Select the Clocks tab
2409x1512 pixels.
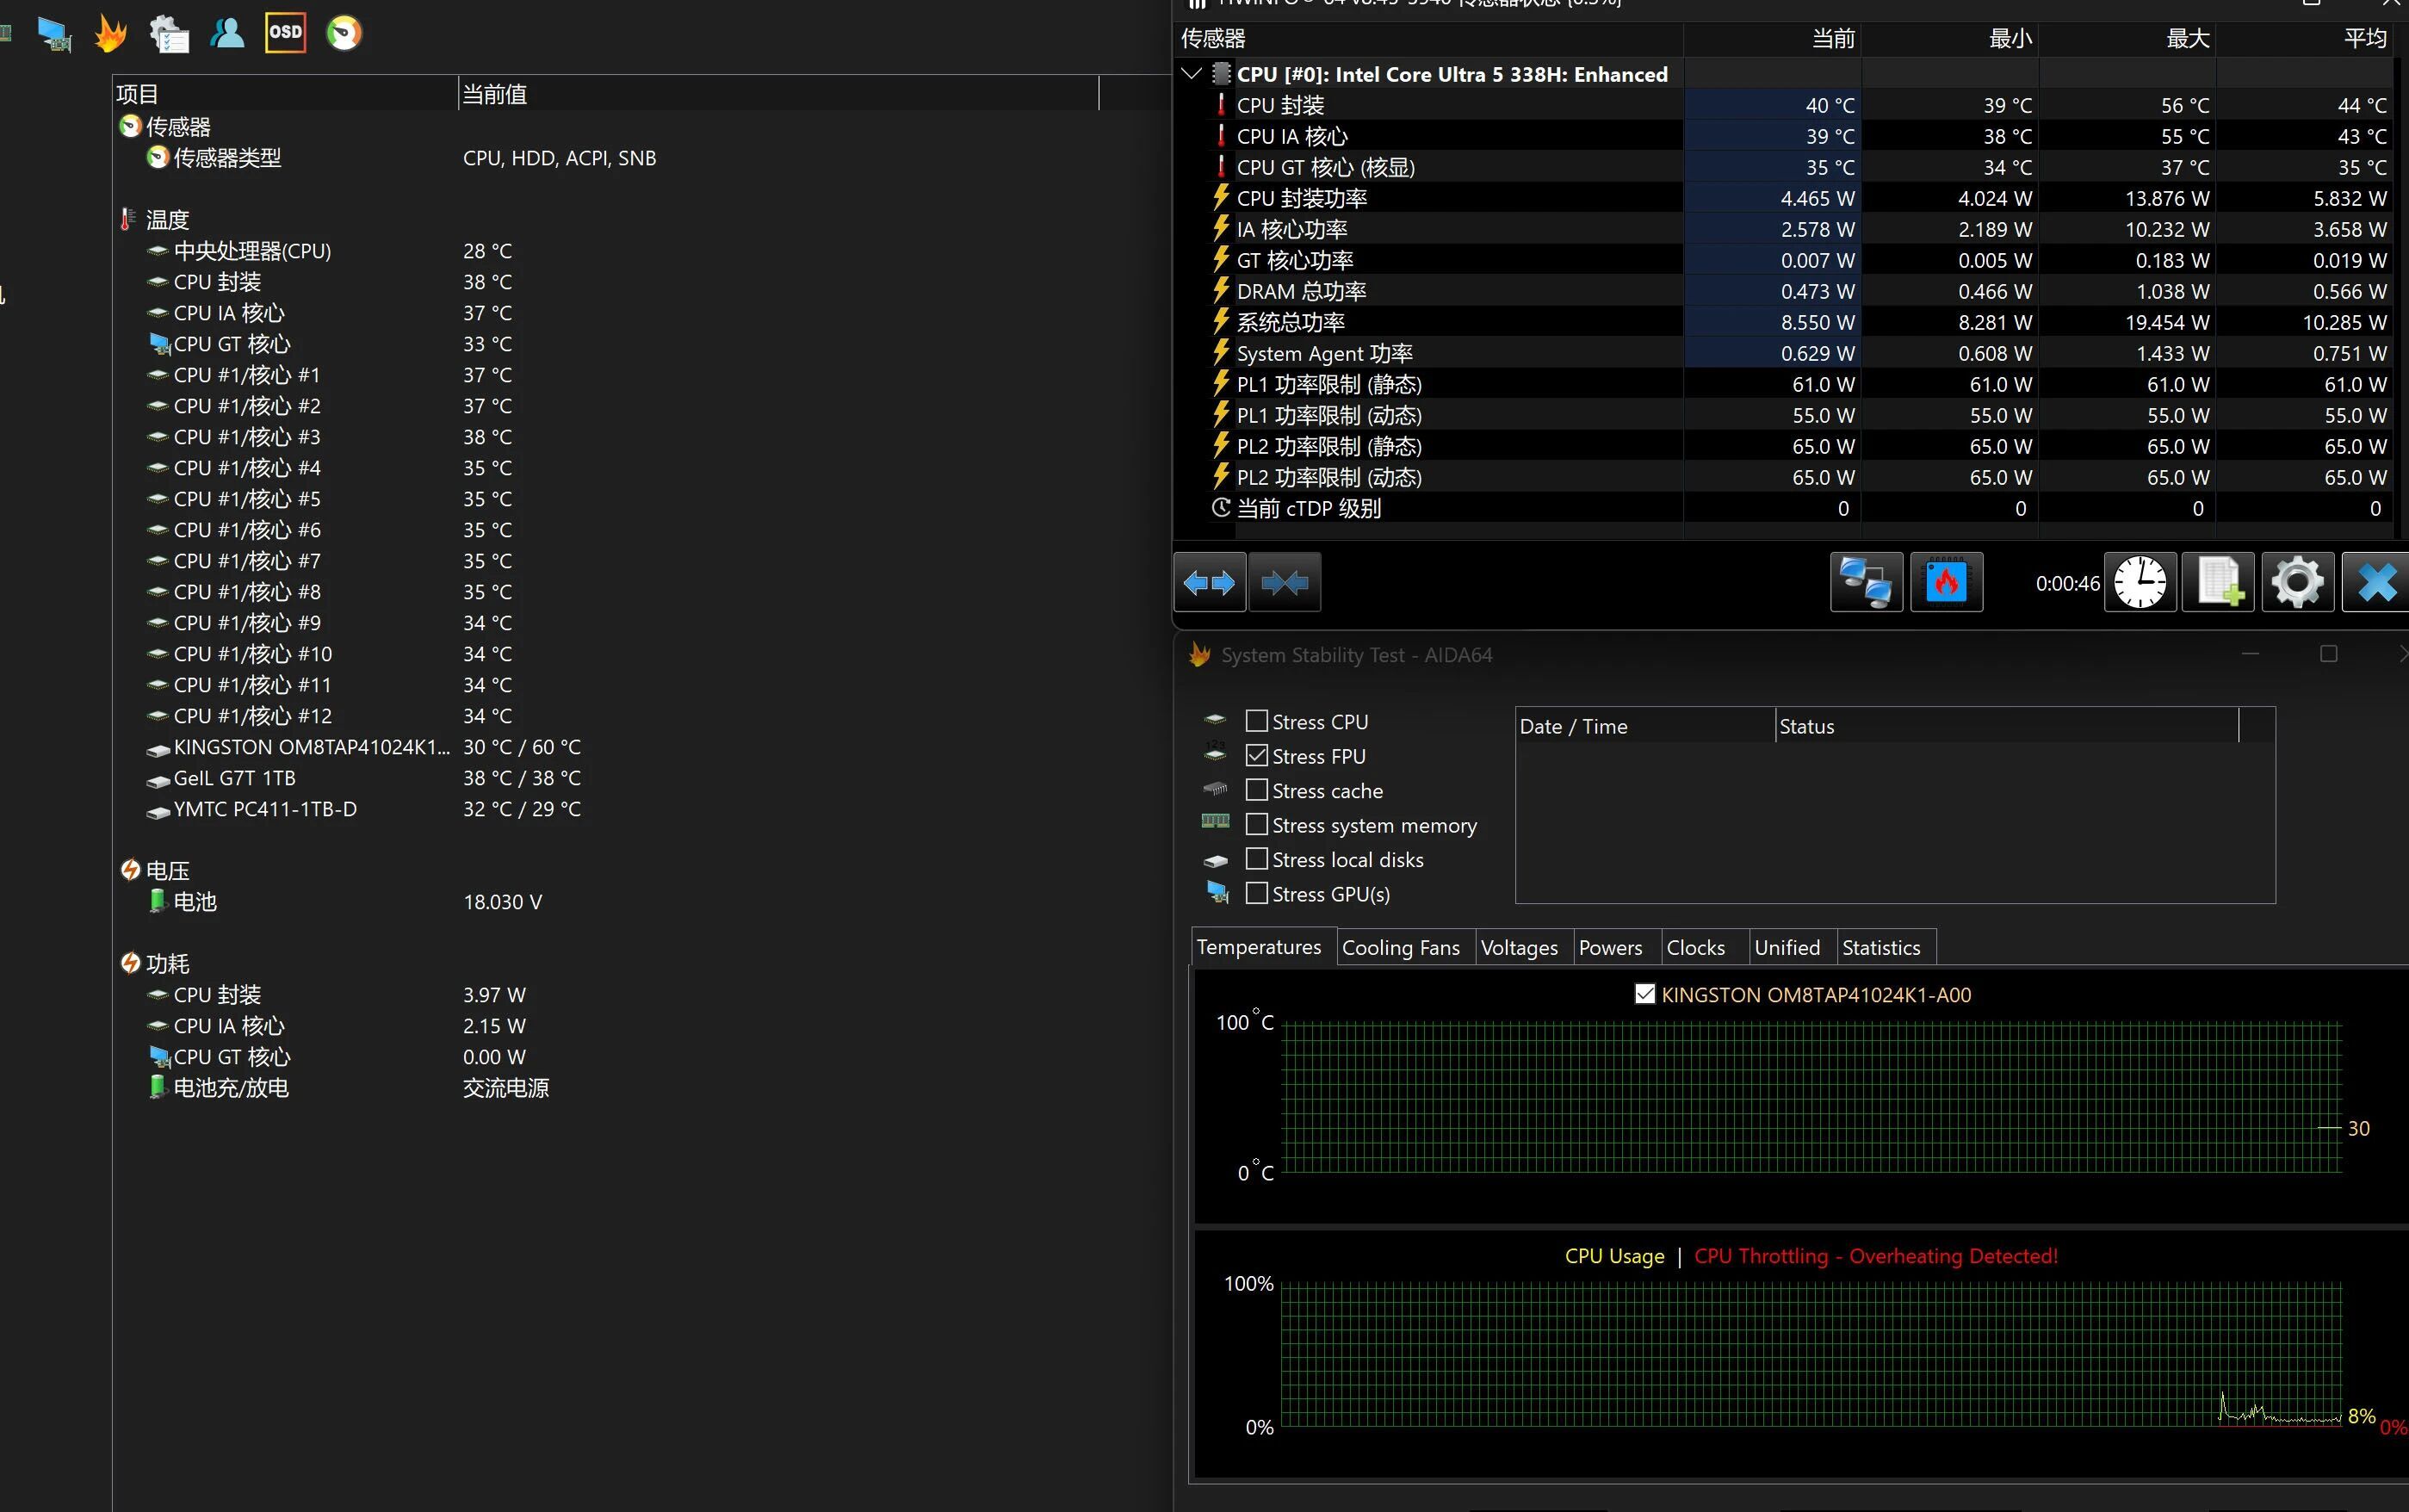pos(1695,948)
